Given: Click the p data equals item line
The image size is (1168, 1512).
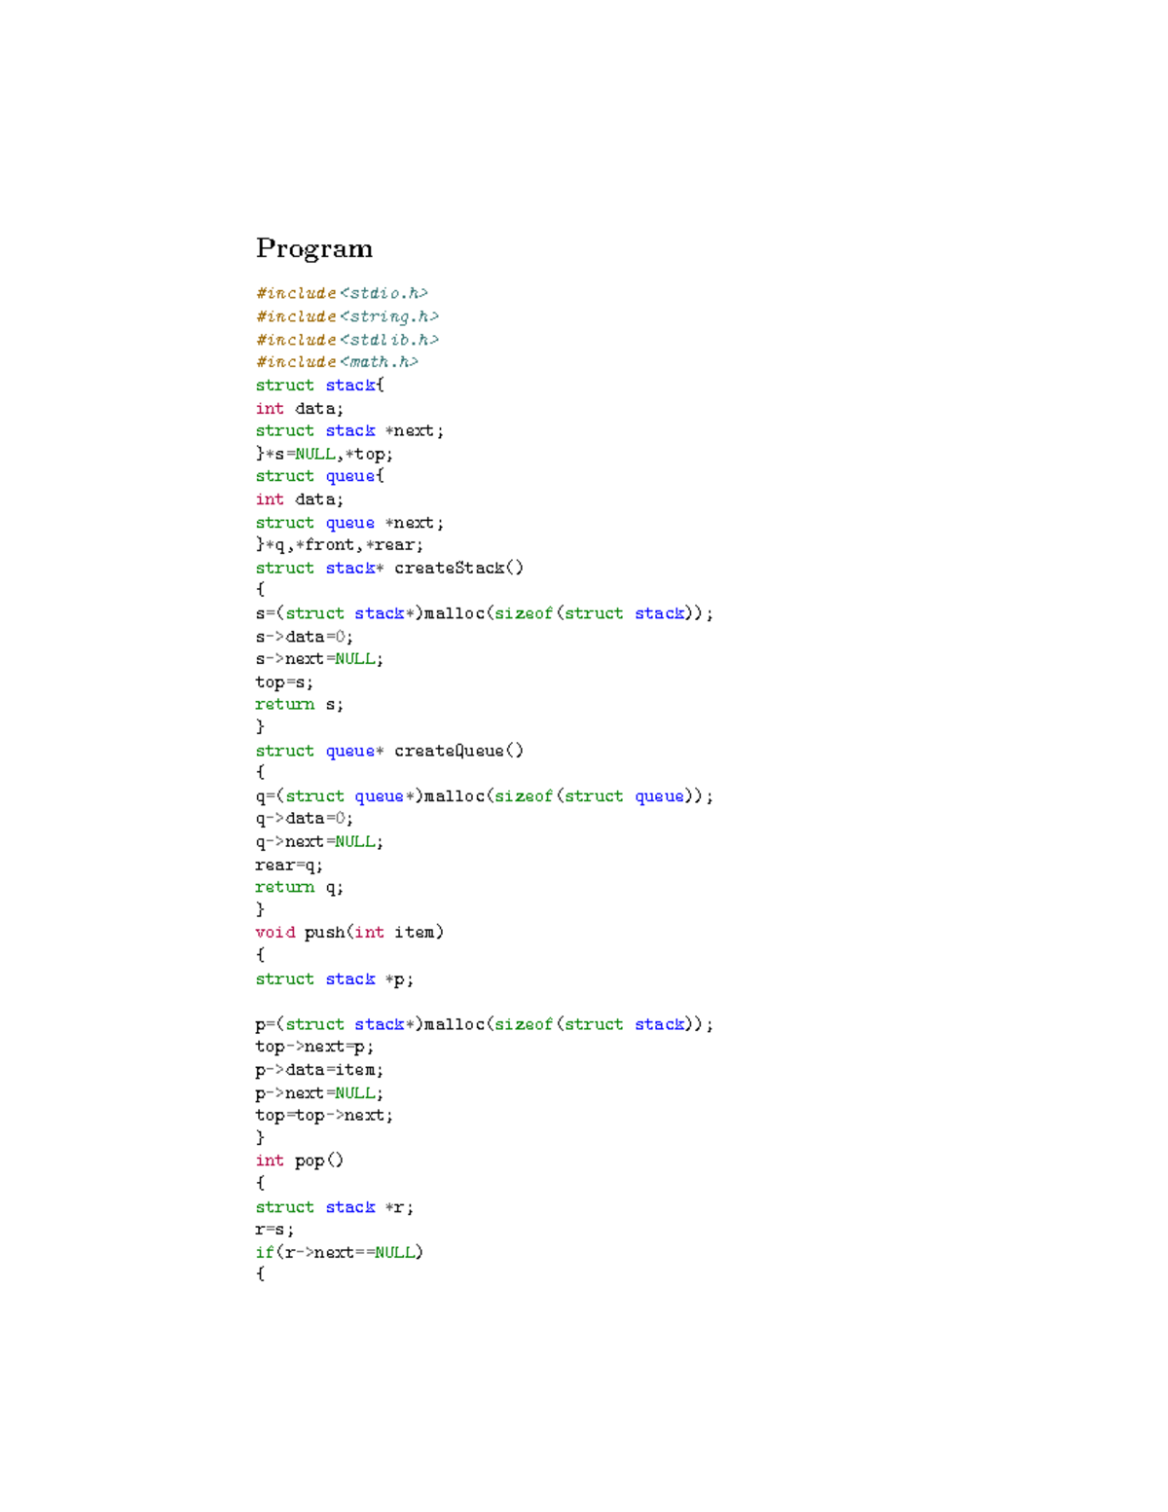Looking at the screenshot, I should coord(319,1069).
